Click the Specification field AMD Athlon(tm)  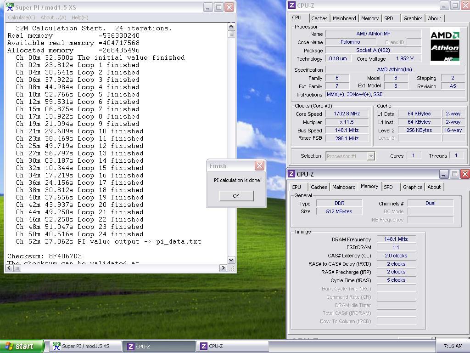[395, 70]
